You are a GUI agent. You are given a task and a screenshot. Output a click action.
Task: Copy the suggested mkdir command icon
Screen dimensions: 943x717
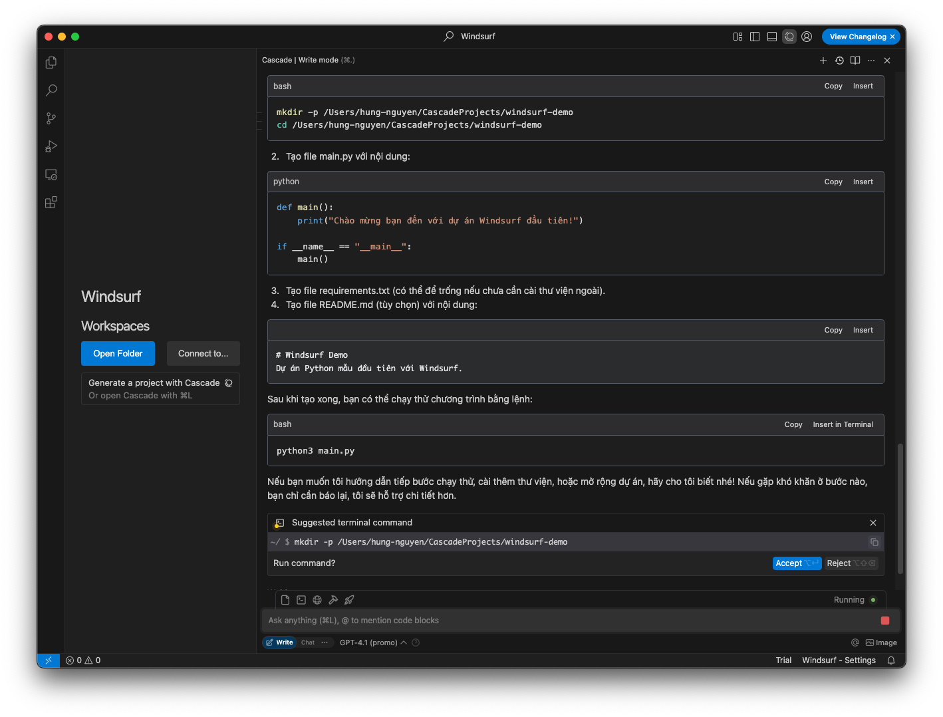[x=875, y=542]
